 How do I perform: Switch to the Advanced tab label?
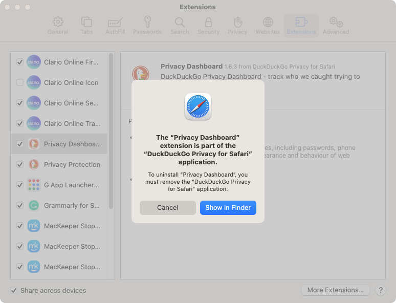tap(336, 32)
